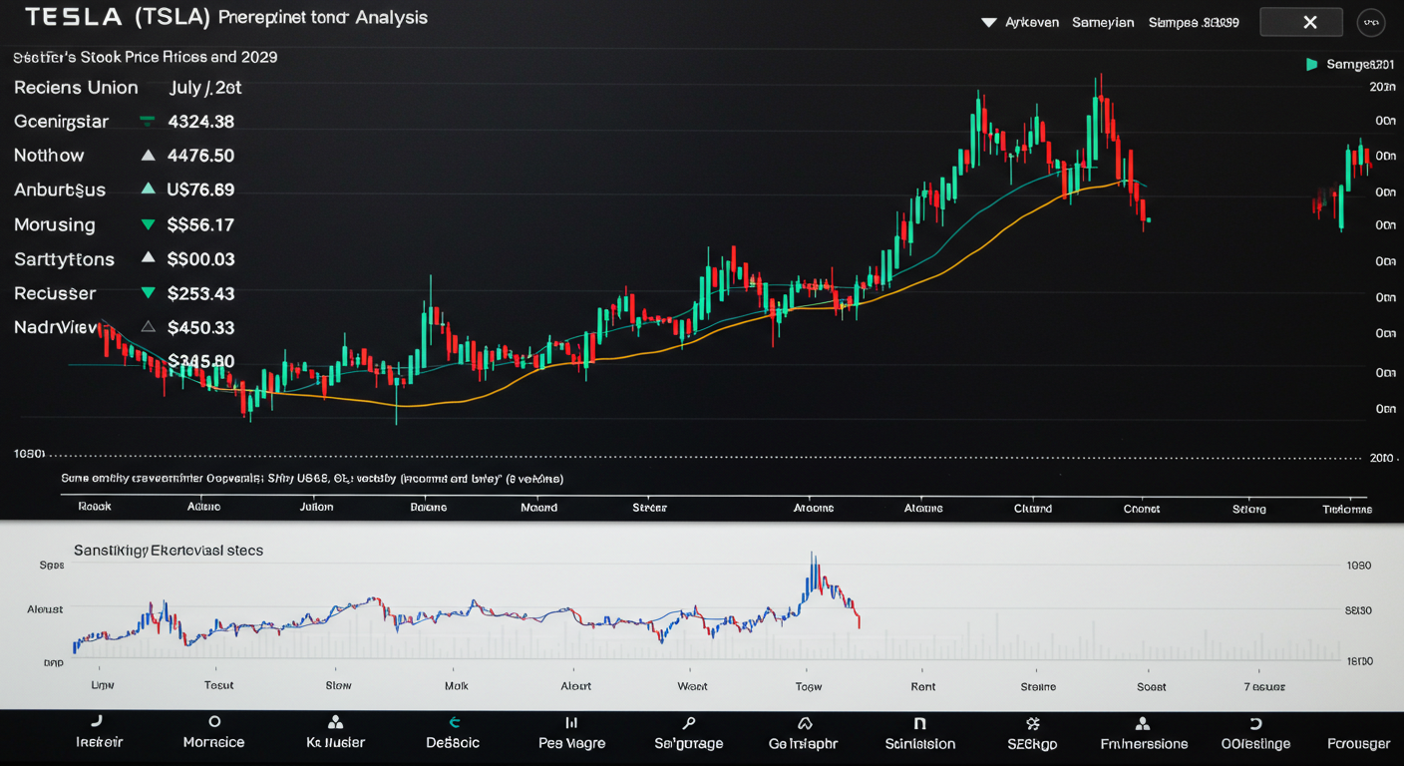Click the up triangle on Notlhow row

click(148, 155)
